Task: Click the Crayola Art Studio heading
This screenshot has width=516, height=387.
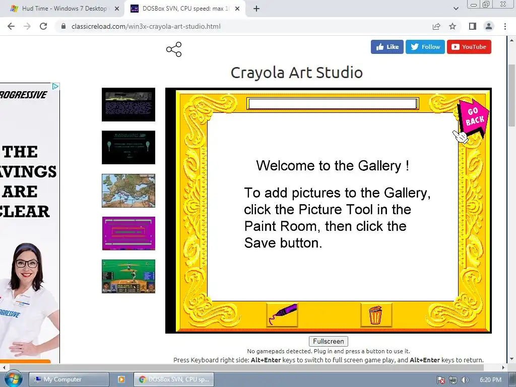Action: (x=296, y=73)
